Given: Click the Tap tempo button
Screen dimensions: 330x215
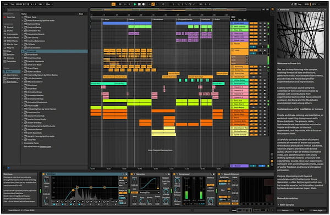Looking at the screenshot, I should point(13,4).
